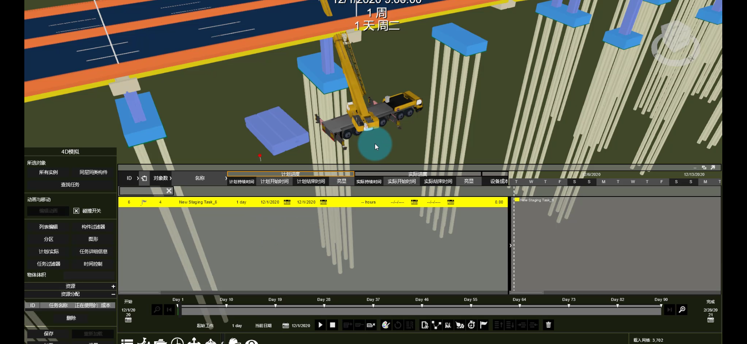The image size is (747, 344).
Task: Expand the 资源 section with plus
Action: pos(113,286)
